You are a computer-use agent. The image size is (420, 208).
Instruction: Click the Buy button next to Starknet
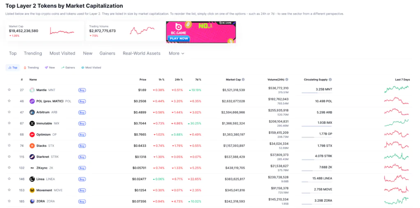tap(82, 157)
